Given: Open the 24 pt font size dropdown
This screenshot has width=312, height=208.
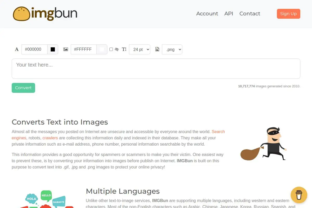Looking at the screenshot, I should tap(140, 49).
